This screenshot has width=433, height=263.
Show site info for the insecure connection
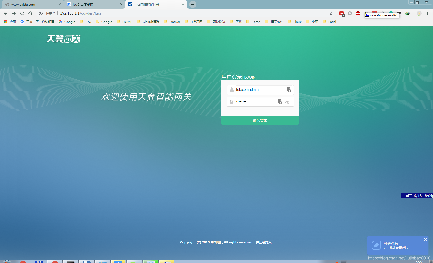pos(41,13)
